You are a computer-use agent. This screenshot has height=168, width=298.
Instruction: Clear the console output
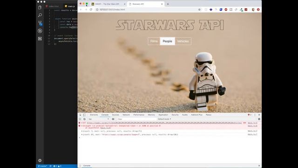pos(84,119)
